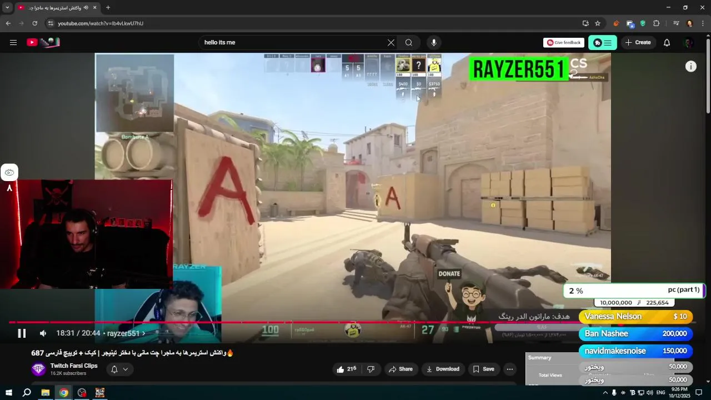Open Windows notification center
The height and width of the screenshot is (400, 711).
[x=699, y=393]
